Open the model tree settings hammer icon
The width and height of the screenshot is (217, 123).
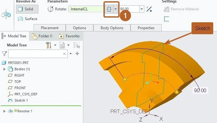click(x=48, y=45)
